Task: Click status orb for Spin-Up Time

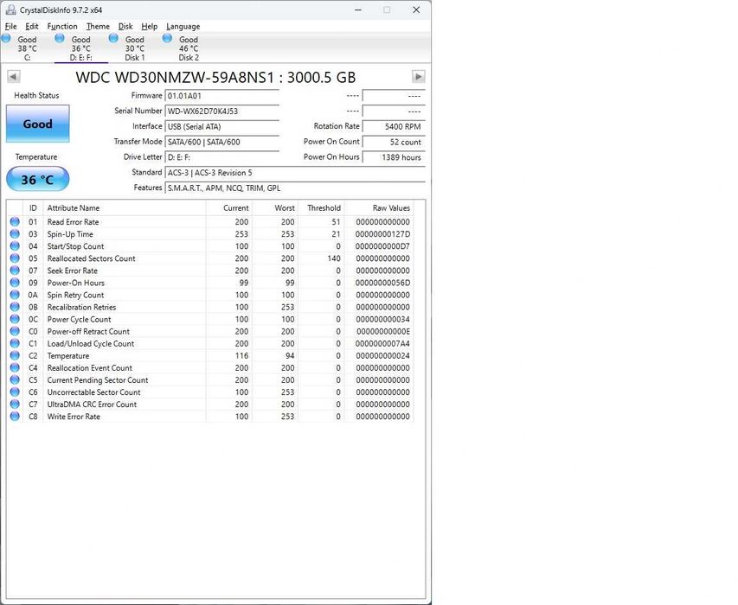Action: (x=15, y=233)
